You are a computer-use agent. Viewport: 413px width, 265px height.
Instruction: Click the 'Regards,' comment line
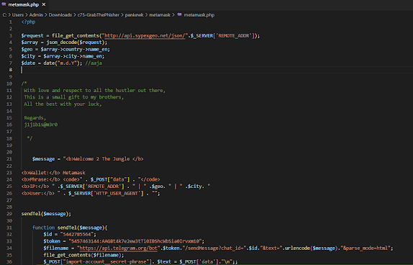(35, 118)
